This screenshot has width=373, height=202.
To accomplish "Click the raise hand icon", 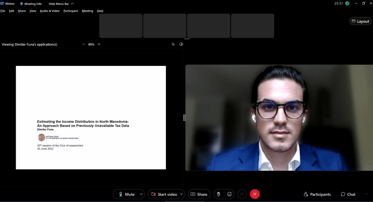I will click(219, 194).
